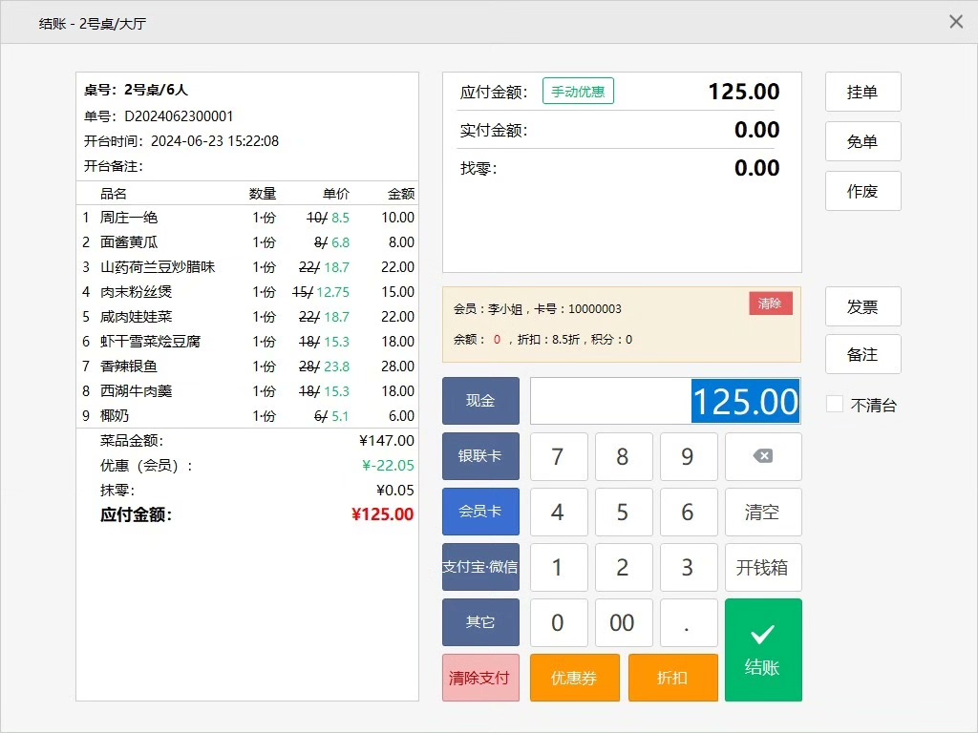
Task: Open the 发票 invoice option
Action: 862,307
